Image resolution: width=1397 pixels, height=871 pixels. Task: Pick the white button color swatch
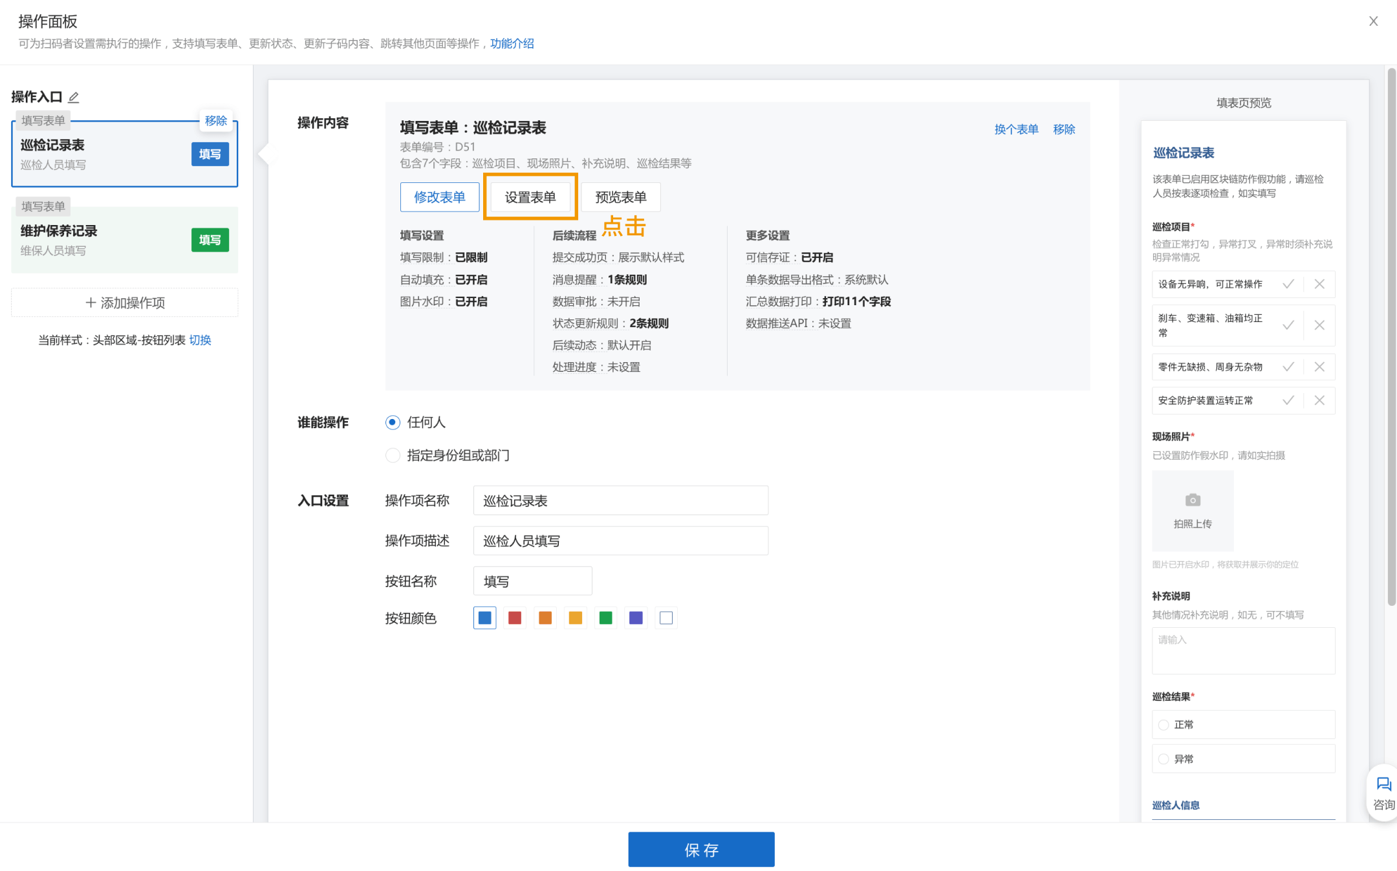coord(666,618)
